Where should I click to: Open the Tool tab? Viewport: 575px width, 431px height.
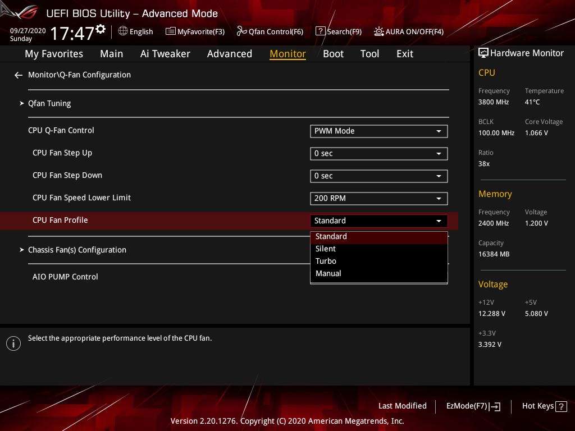pyautogui.click(x=369, y=54)
